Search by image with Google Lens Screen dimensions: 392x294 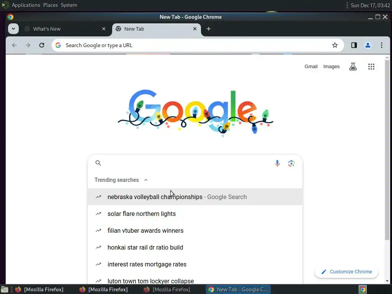pos(291,163)
